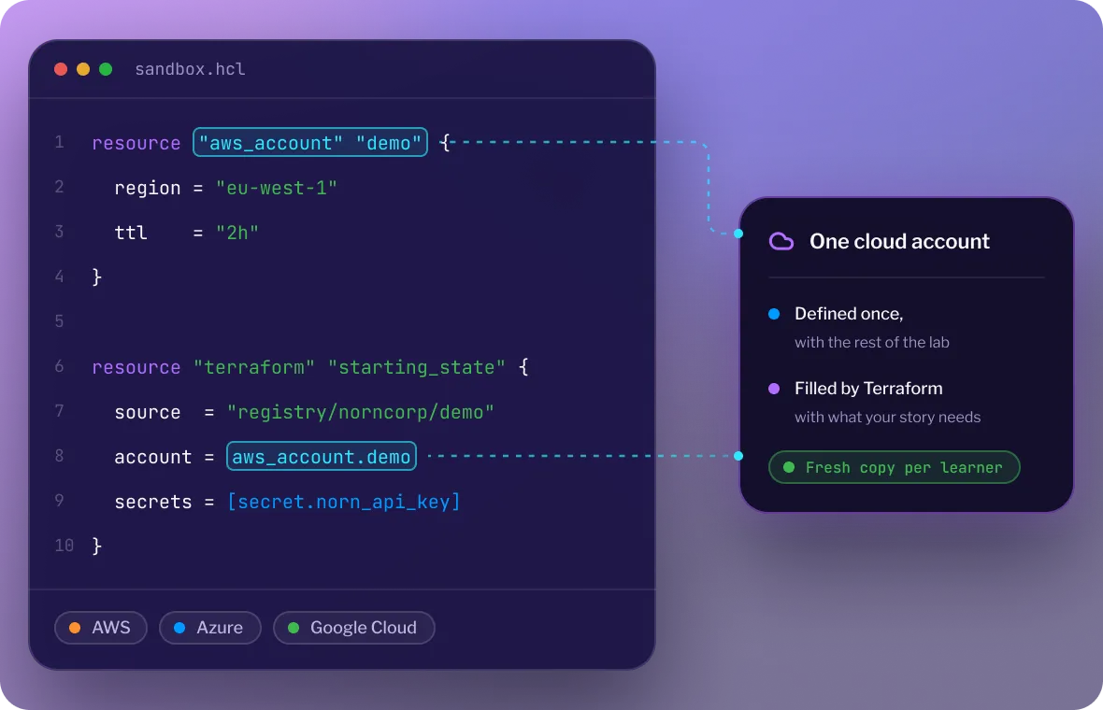This screenshot has width=1103, height=710.
Task: Click the account attribute name on line 8
Action: (152, 457)
